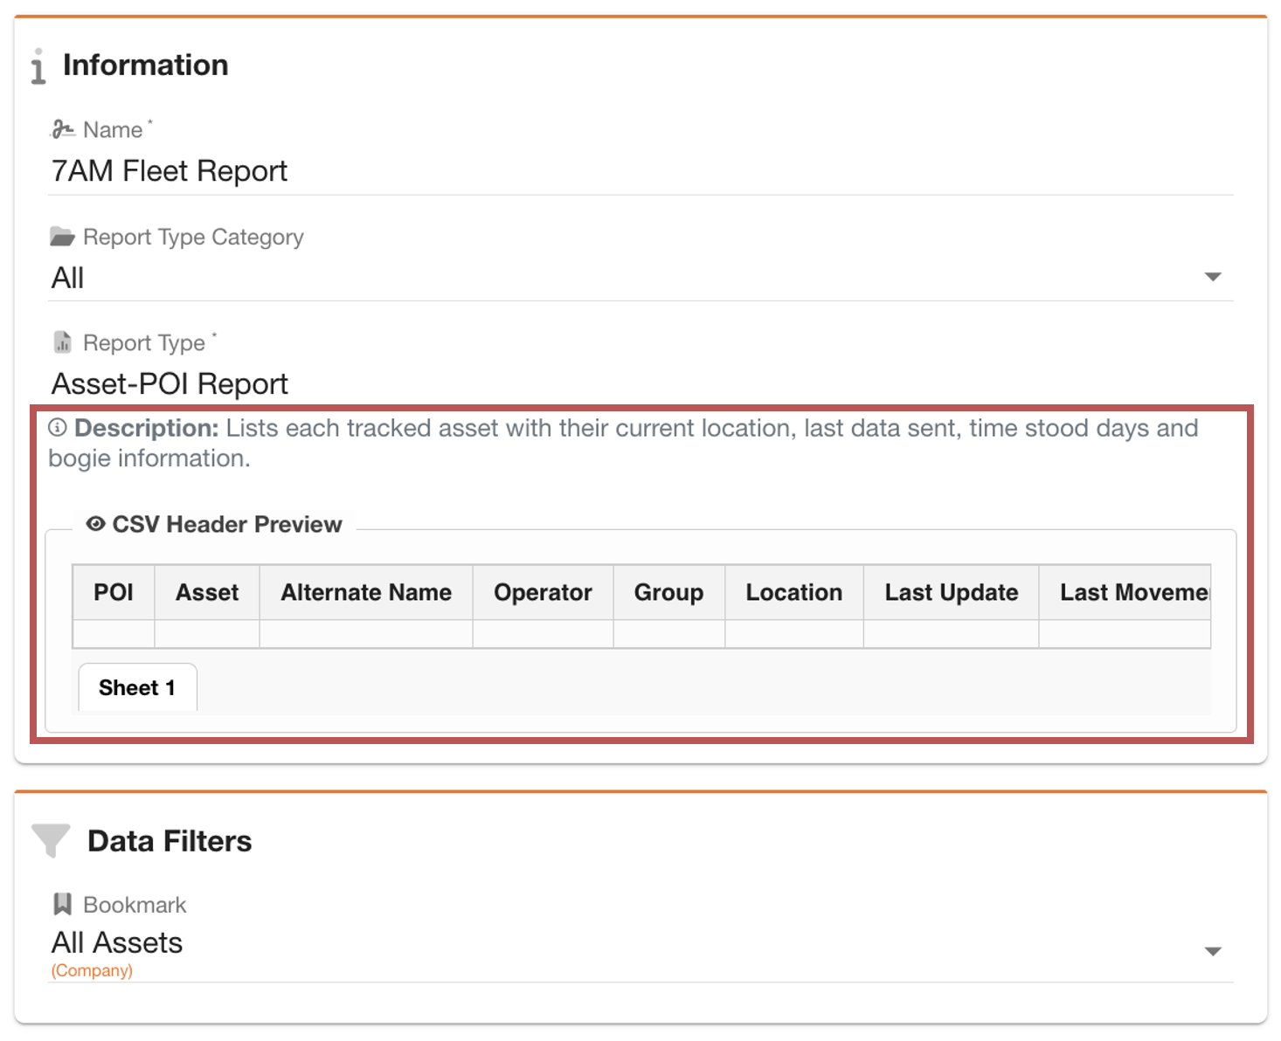Select the Last Update column header
This screenshot has height=1041, width=1281.
[x=951, y=593]
